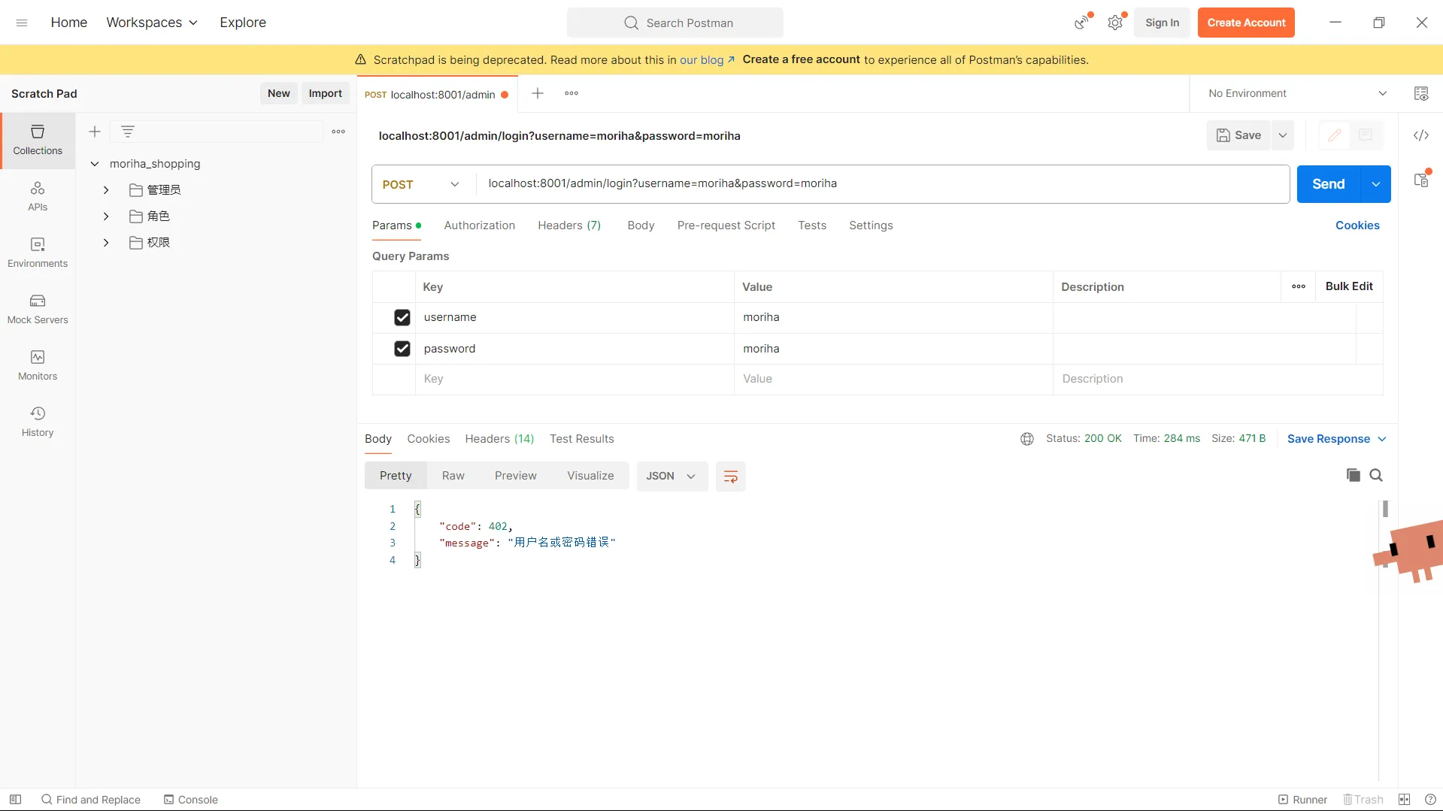Toggle response line wrap icon
The height and width of the screenshot is (811, 1443).
tap(730, 477)
